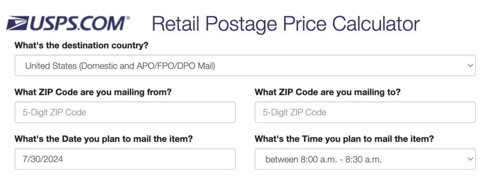Viewport: 486px width, 182px height.
Task: Select the United States (Domestic and APO/FPO/DPO Mail) text
Action: (120, 65)
